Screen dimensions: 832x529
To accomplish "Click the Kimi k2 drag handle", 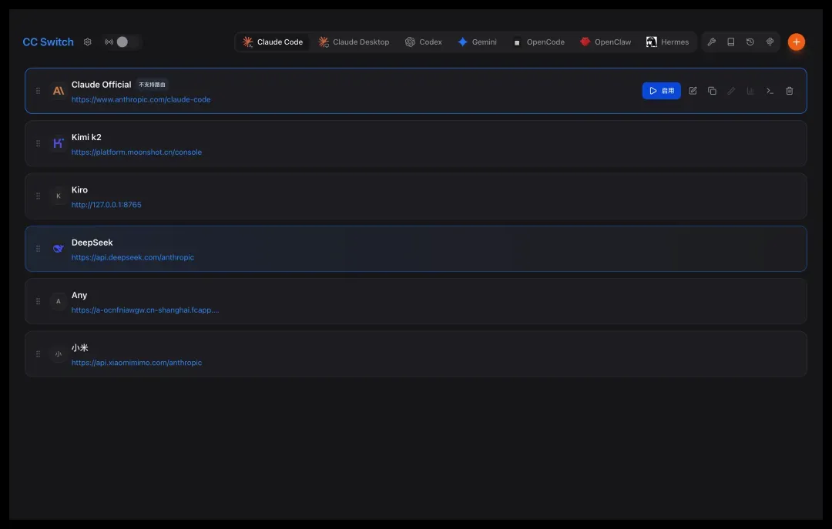I will (x=39, y=143).
